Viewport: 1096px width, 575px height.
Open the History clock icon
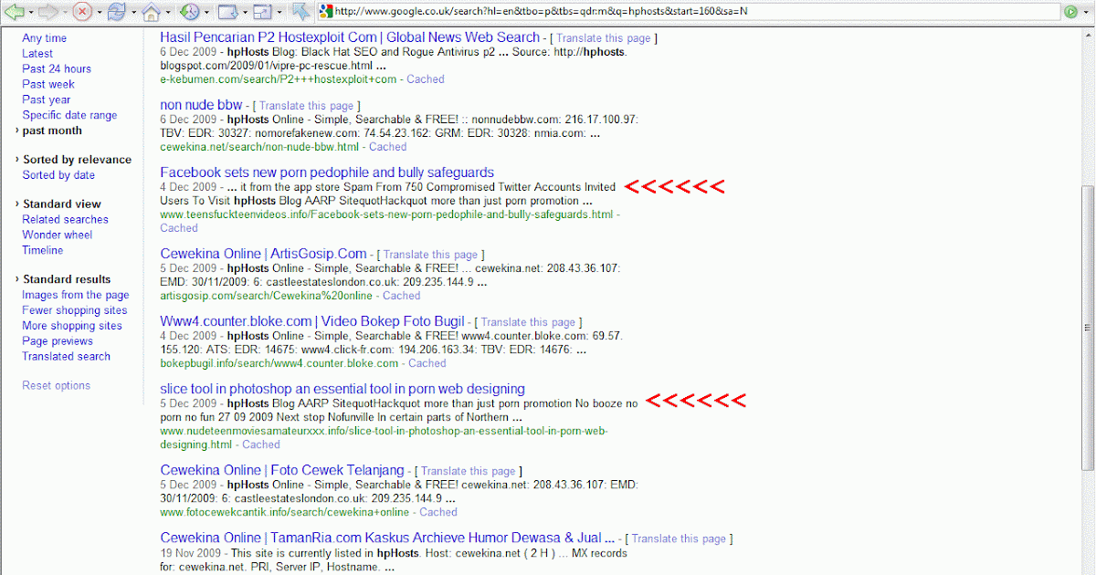pos(189,12)
